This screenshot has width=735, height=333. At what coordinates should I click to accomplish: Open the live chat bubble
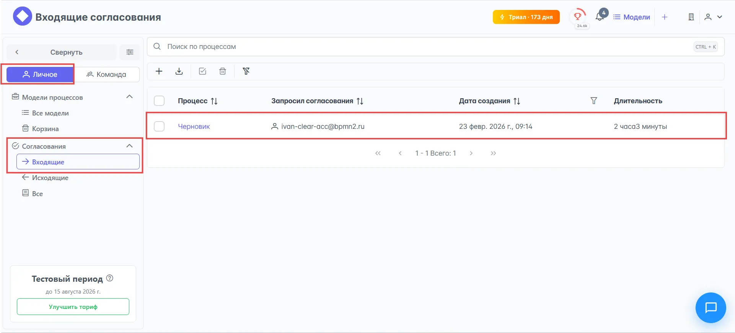click(x=711, y=308)
